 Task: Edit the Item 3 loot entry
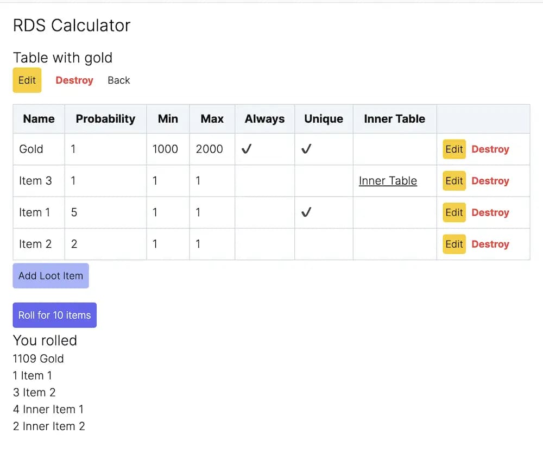[x=454, y=181]
